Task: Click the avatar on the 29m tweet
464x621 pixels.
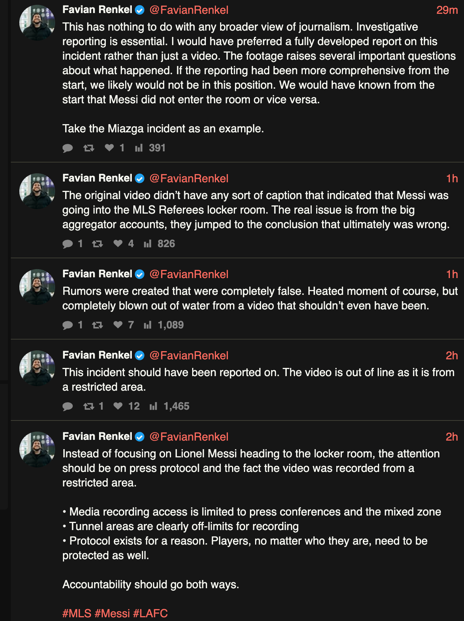Action: pos(37,23)
